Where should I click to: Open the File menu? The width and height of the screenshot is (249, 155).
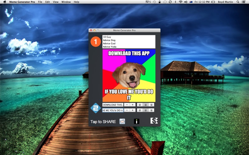(40, 2)
